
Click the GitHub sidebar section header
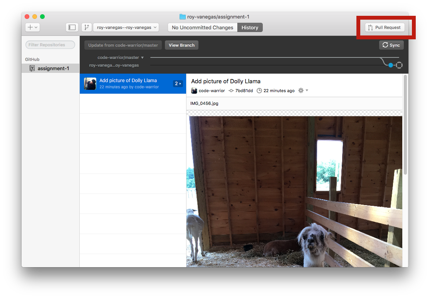coord(32,59)
